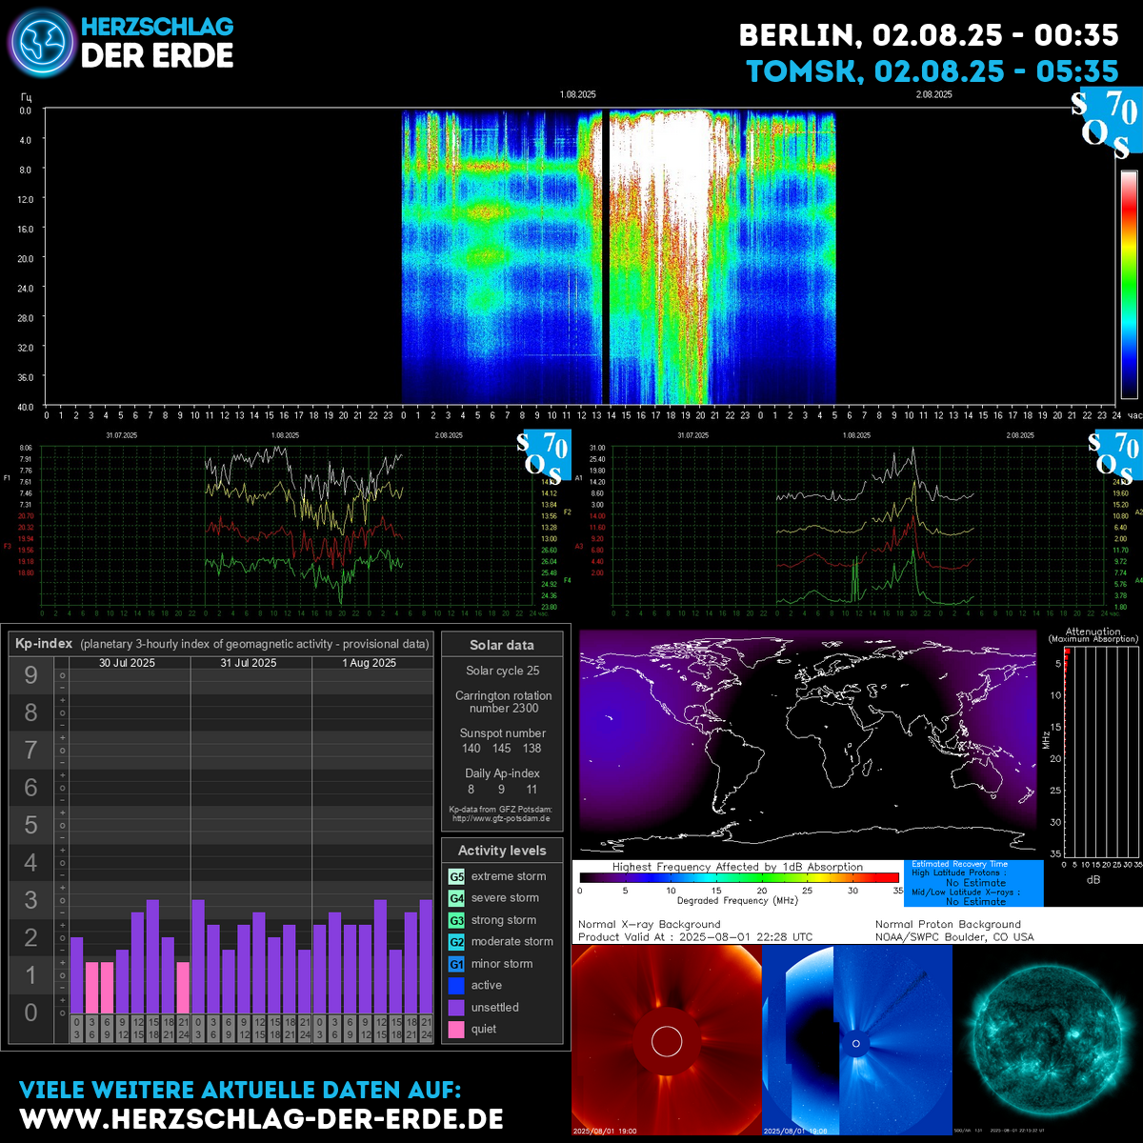Click the large '0' on the Kp scale
Screen dimensions: 1143x1143
coord(31,1013)
